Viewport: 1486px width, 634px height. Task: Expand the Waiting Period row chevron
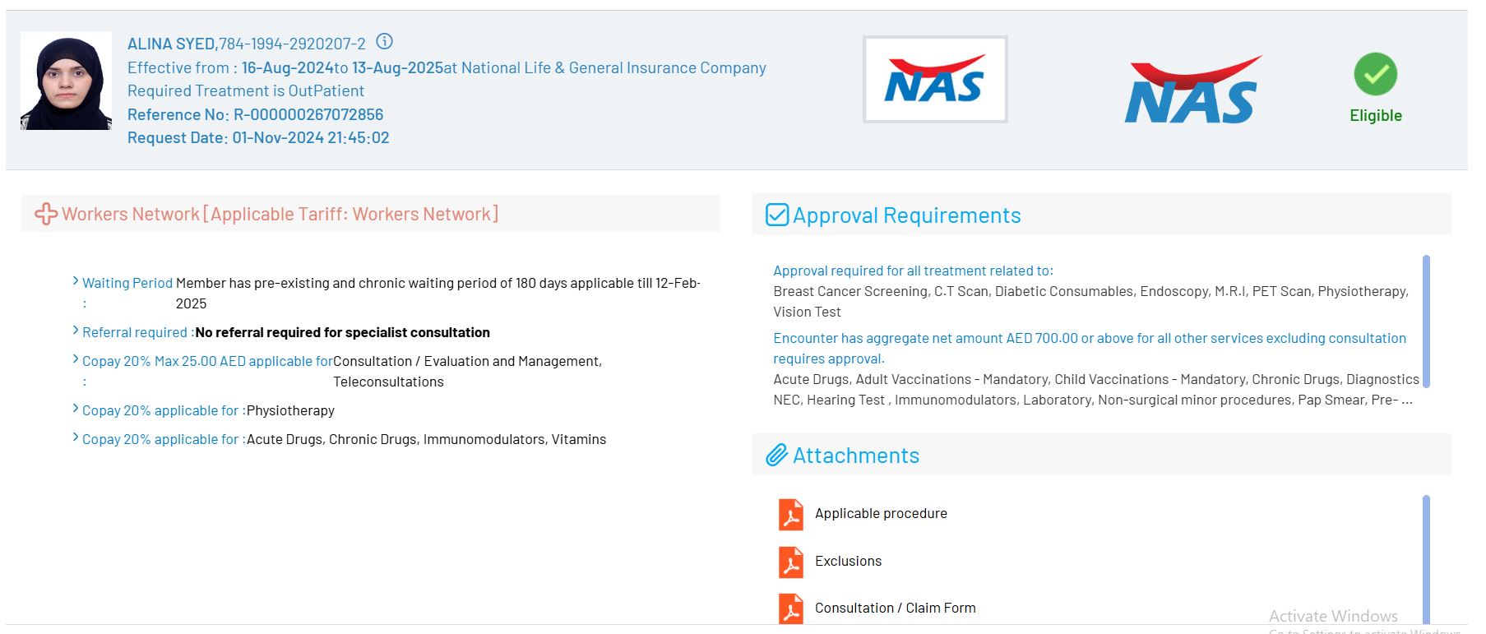76,282
